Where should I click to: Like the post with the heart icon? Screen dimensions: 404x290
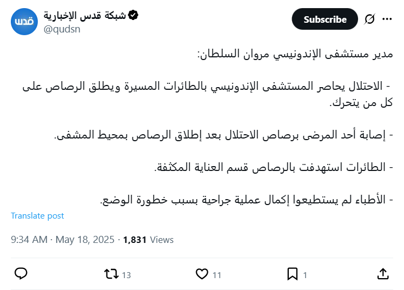[x=202, y=274]
